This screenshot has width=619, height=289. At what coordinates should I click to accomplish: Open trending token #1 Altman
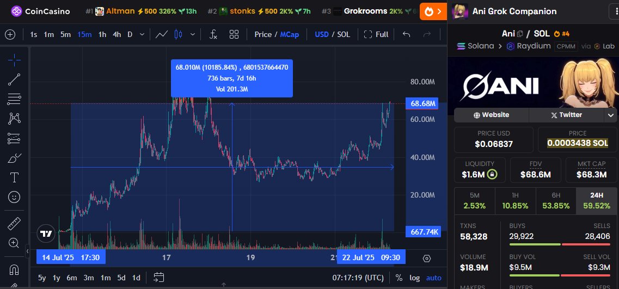(141, 11)
